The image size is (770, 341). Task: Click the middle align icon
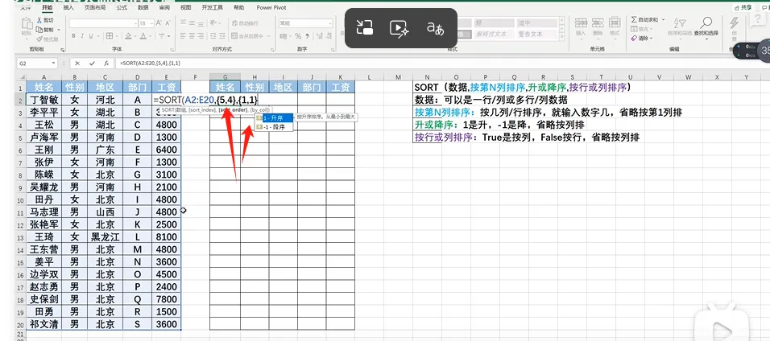(x=192, y=23)
